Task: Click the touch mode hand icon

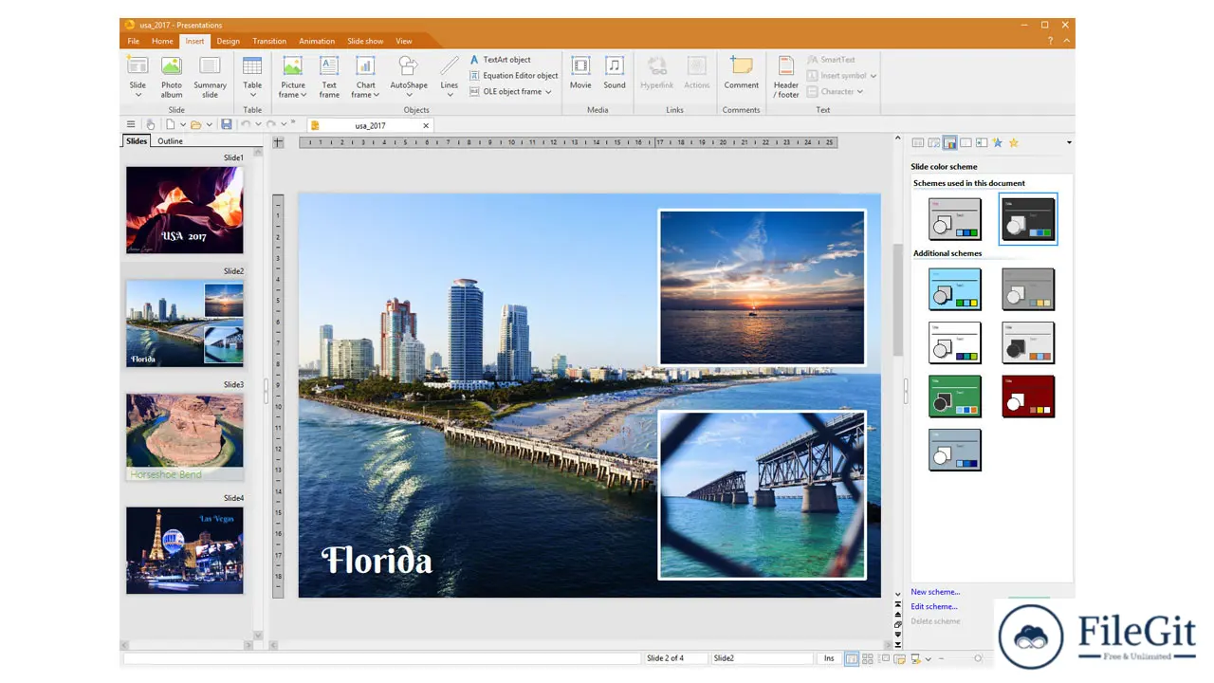Action: [x=150, y=125]
